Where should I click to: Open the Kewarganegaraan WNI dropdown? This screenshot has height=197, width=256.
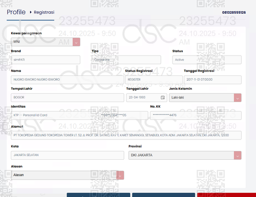coord(46,42)
